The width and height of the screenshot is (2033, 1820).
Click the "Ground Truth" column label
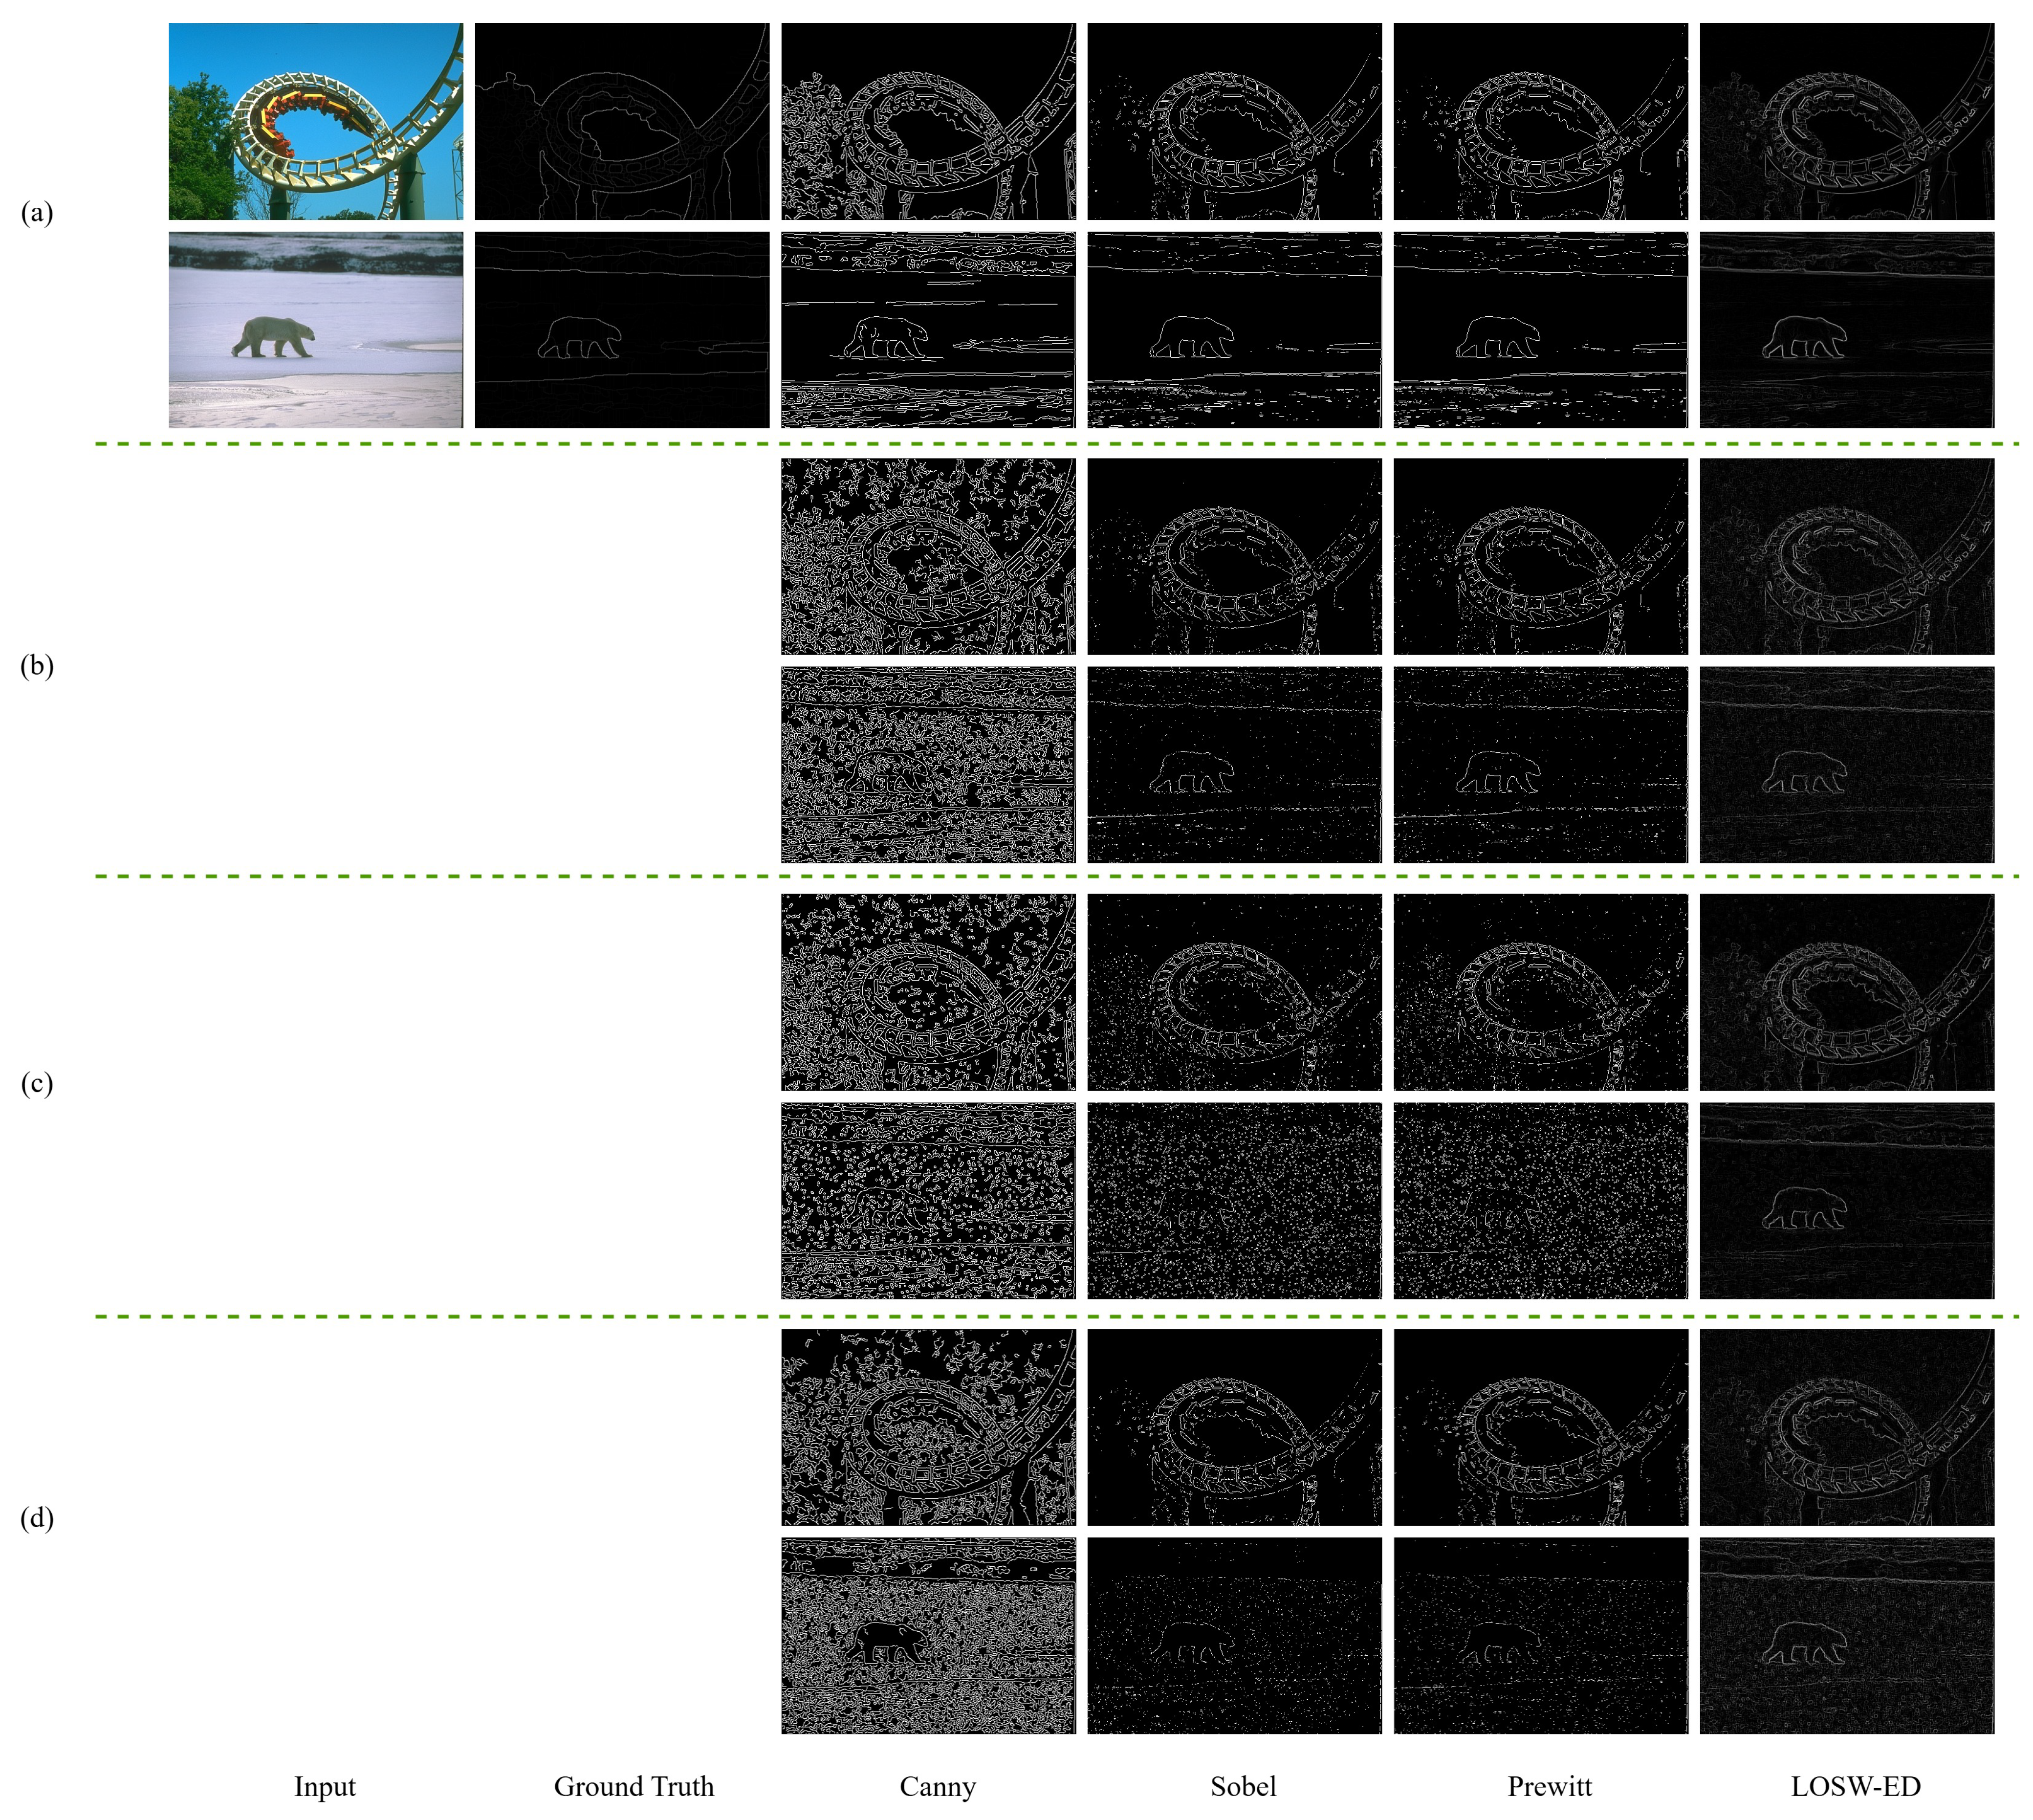click(634, 1786)
